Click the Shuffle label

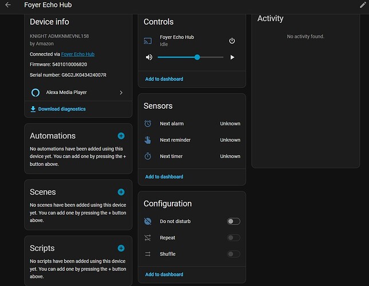coord(167,254)
